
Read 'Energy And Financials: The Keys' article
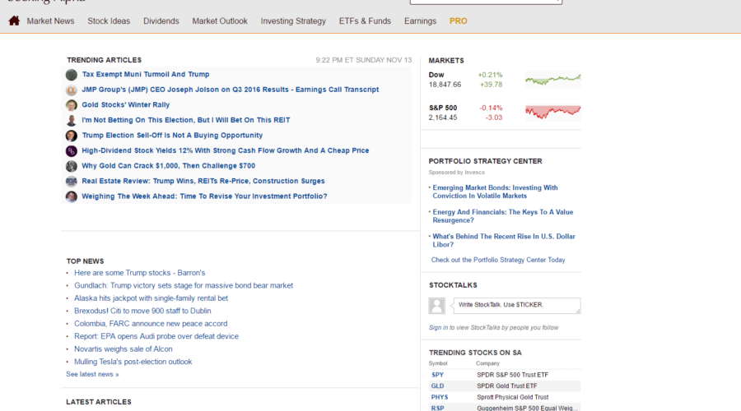point(503,216)
